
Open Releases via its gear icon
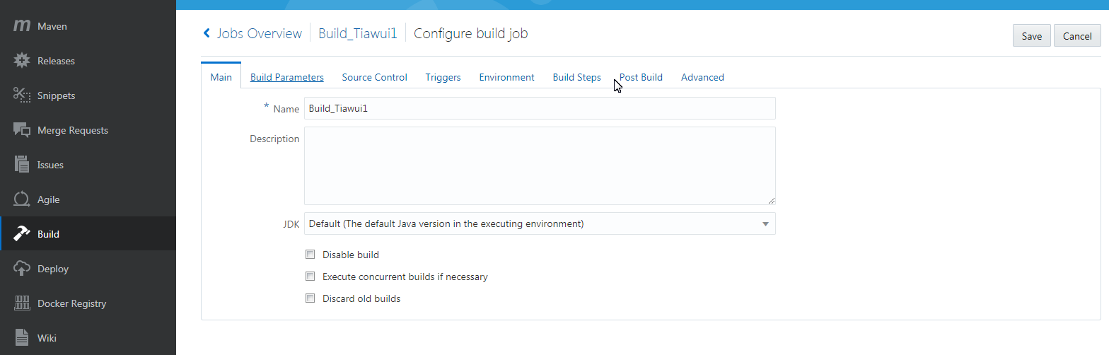tap(22, 61)
